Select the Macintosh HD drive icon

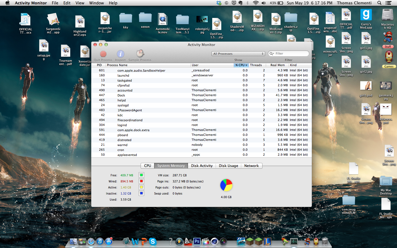pyautogui.click(x=387, y=19)
